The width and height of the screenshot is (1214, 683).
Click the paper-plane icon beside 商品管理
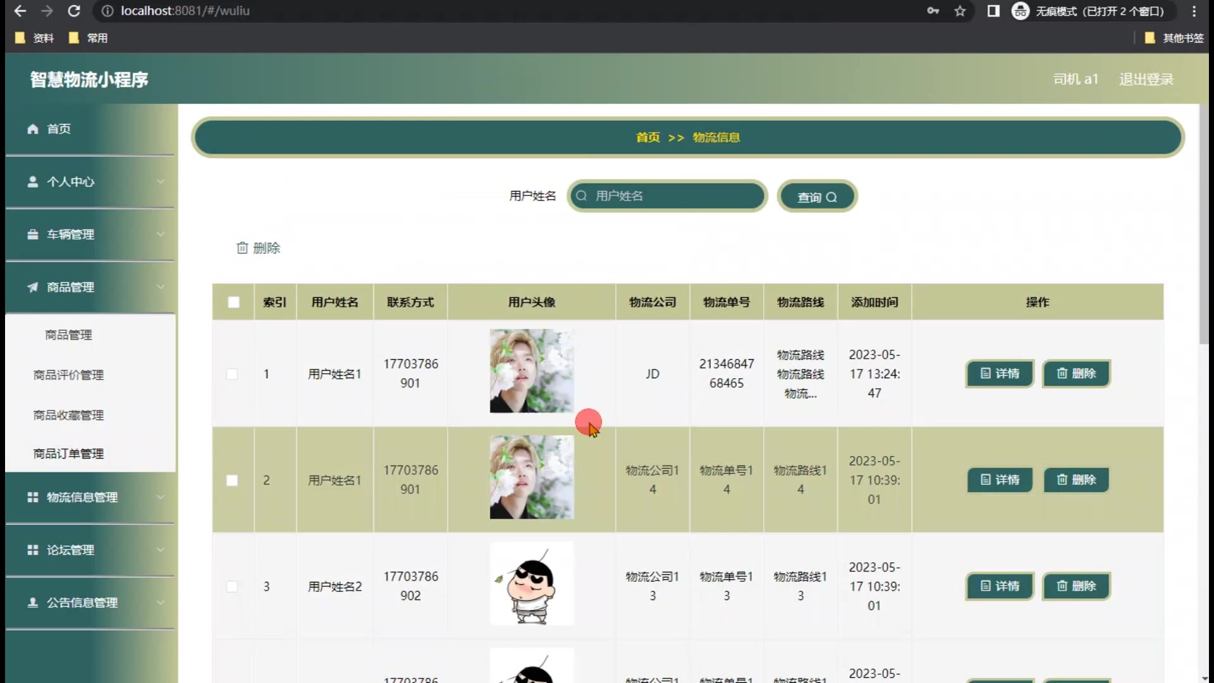tap(33, 287)
